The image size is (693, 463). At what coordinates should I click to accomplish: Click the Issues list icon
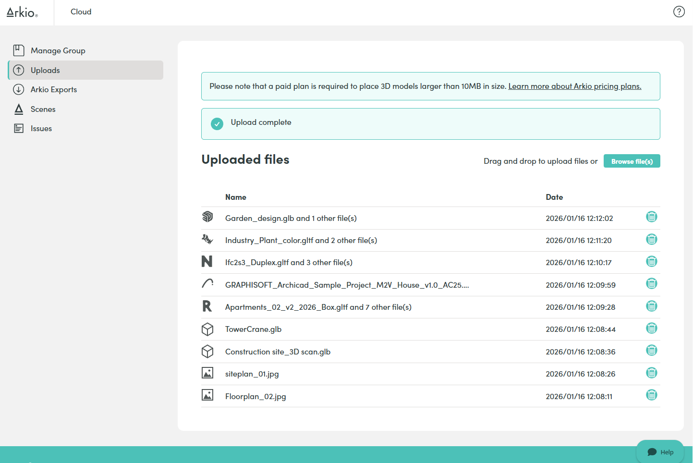19,128
